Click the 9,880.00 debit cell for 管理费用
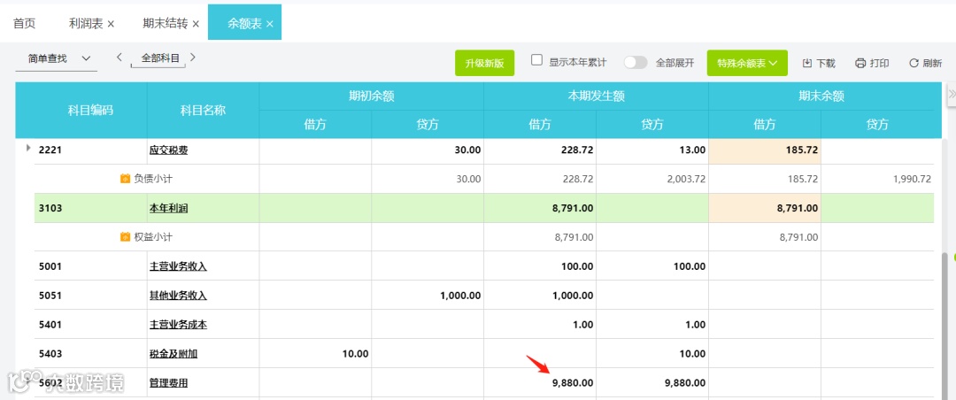This screenshot has height=400, width=956. tap(540, 383)
